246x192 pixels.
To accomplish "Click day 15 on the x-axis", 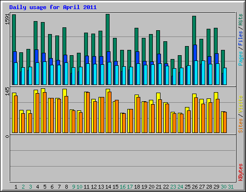I will pos(115,187).
